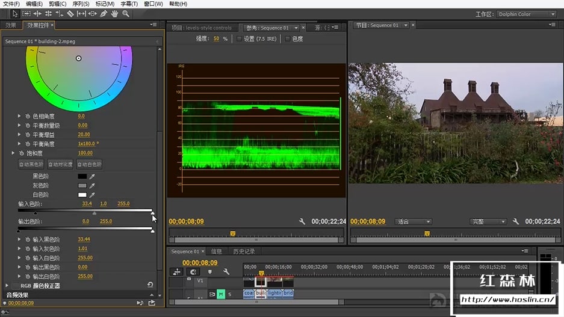The height and width of the screenshot is (317, 564).
Task: Expand RGB 颜色校正器 effect
Action: [x=7, y=286]
